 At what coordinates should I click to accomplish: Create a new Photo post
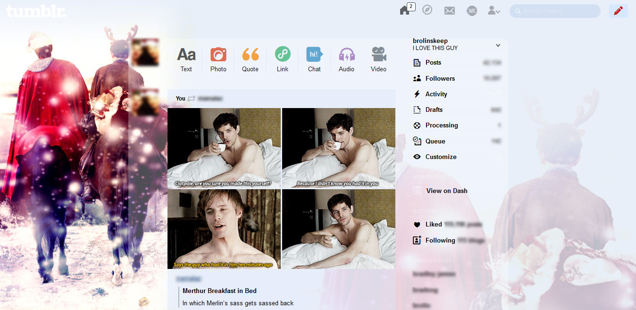[218, 59]
